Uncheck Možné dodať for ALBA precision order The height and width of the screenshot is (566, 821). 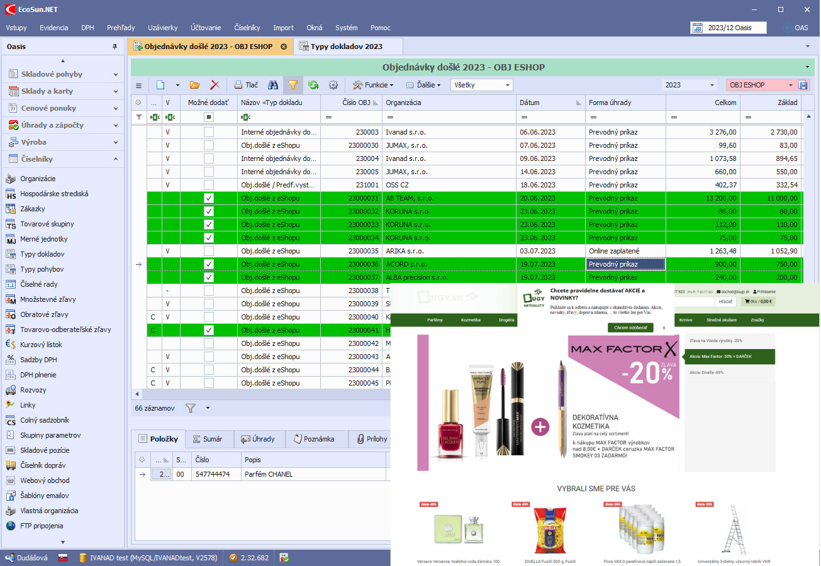(x=209, y=277)
